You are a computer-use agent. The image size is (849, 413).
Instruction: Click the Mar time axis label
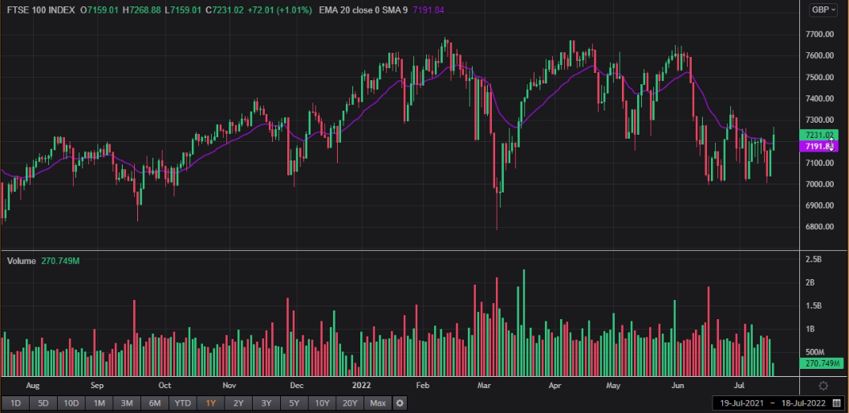click(484, 386)
